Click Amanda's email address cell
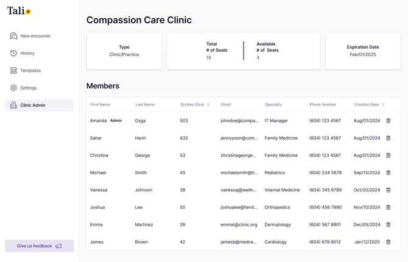This screenshot has height=262, width=408. [x=239, y=121]
